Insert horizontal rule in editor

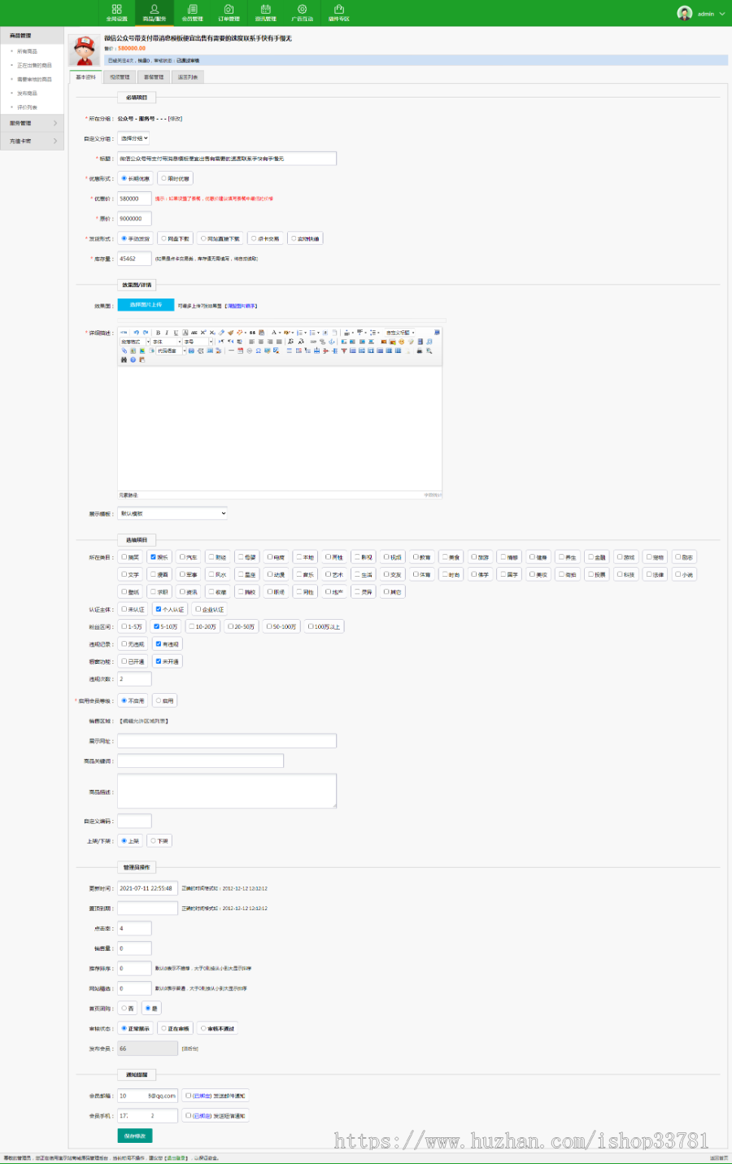pyautogui.click(x=231, y=351)
